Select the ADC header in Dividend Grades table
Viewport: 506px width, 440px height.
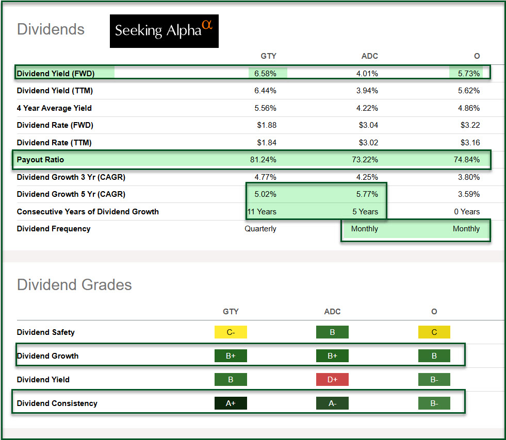click(332, 312)
